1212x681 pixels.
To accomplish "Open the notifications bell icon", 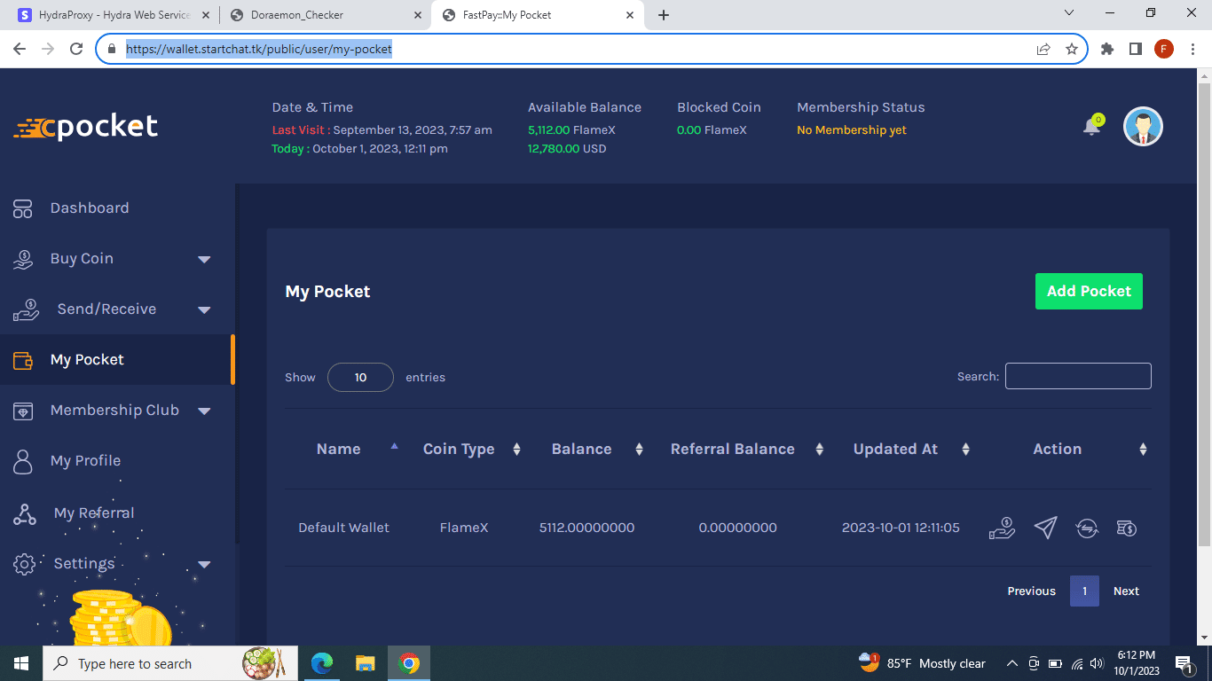I will [1092, 127].
